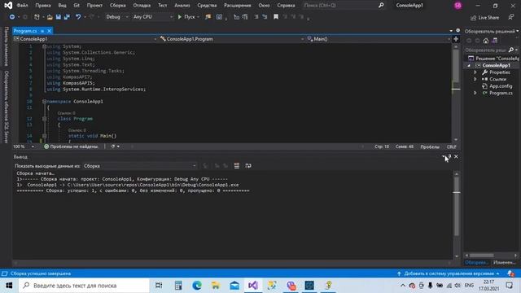This screenshot has width=521, height=293.
Task: Collapse the class Program code block
Action: click(x=44, y=119)
